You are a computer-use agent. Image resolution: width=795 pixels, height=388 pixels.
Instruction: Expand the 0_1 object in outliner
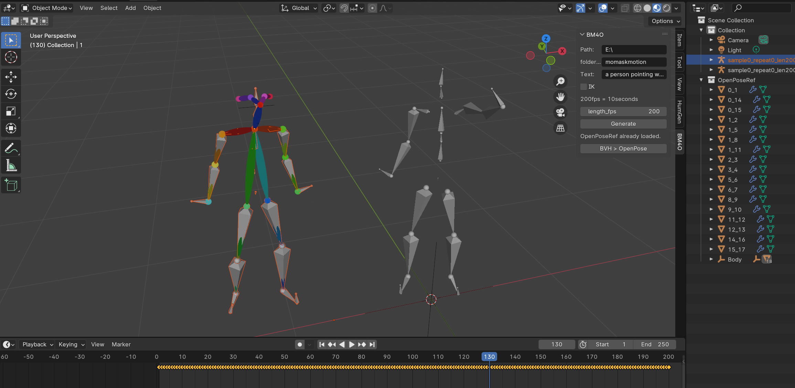(x=711, y=90)
